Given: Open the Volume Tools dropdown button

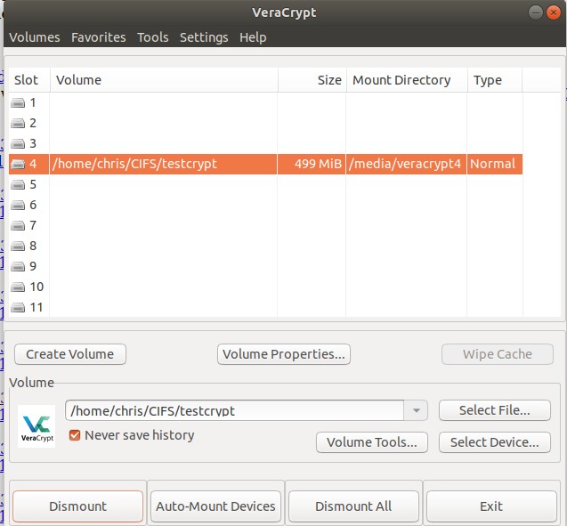Looking at the screenshot, I should 372,442.
